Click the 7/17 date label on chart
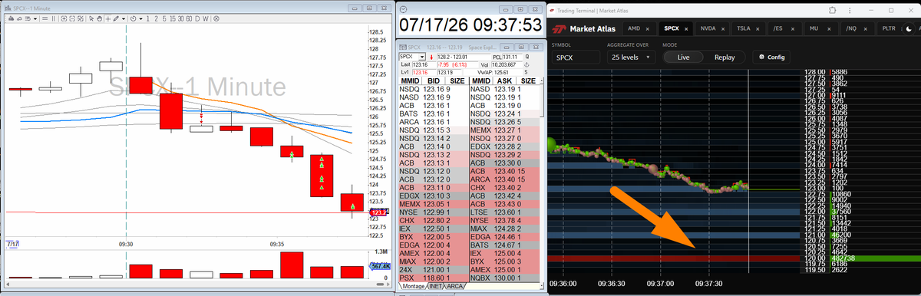The height and width of the screenshot is (296, 921). pos(12,244)
